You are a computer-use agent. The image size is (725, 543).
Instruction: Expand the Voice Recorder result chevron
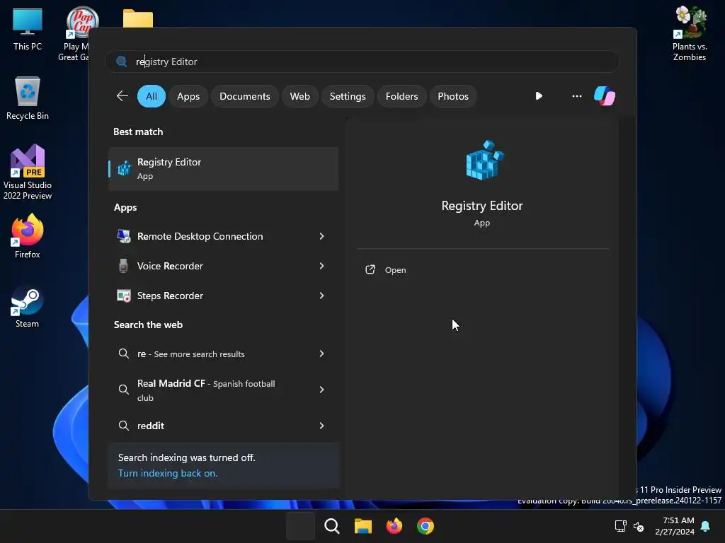(x=322, y=266)
